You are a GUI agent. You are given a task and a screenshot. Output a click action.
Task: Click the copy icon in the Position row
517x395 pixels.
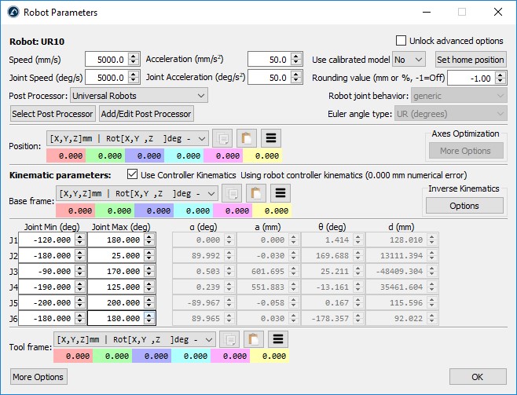tap(222, 138)
